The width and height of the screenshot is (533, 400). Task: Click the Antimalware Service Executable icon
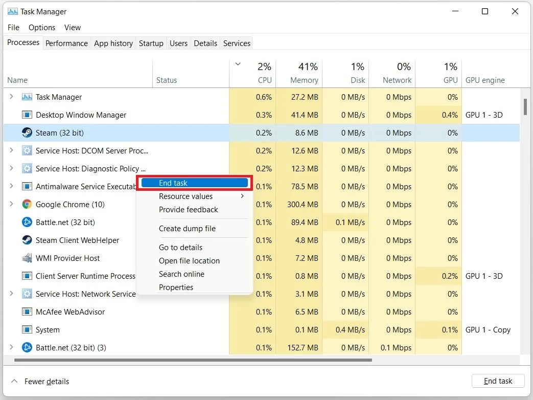[x=27, y=186]
